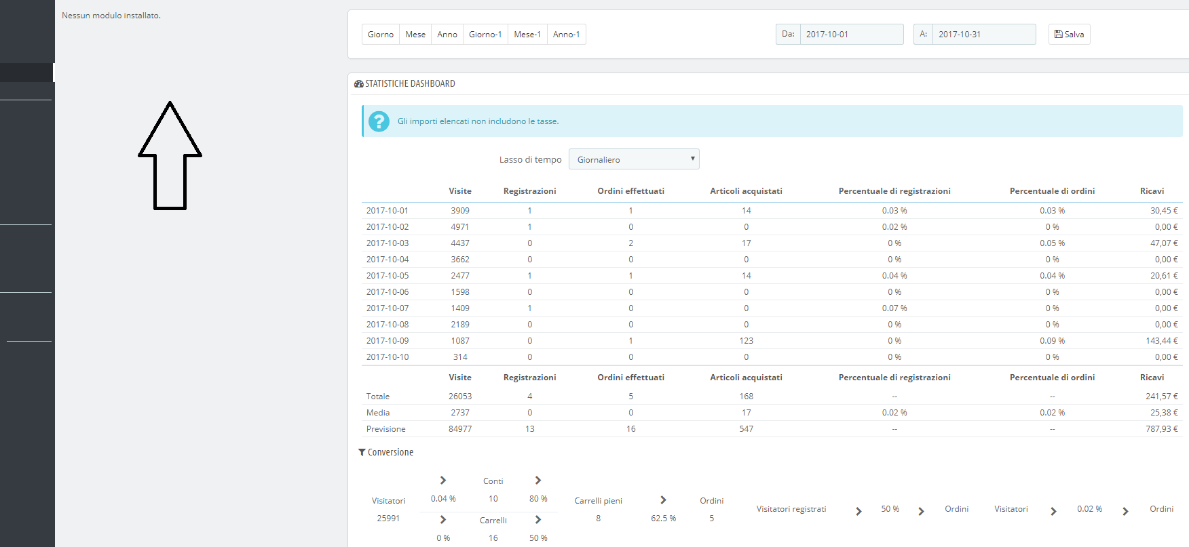Screen dimensions: 1189x547
Task: Click the visits value 4437
Action: [460, 243]
